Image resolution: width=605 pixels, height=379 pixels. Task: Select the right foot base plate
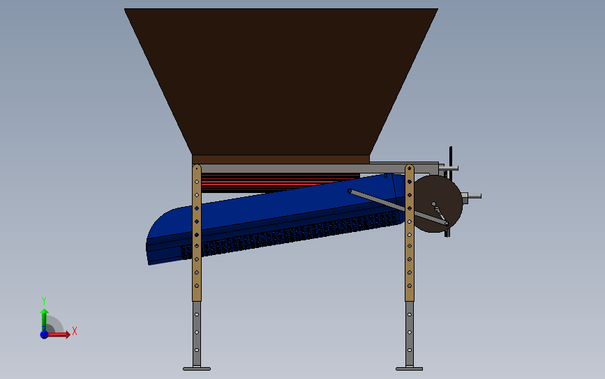click(410, 369)
